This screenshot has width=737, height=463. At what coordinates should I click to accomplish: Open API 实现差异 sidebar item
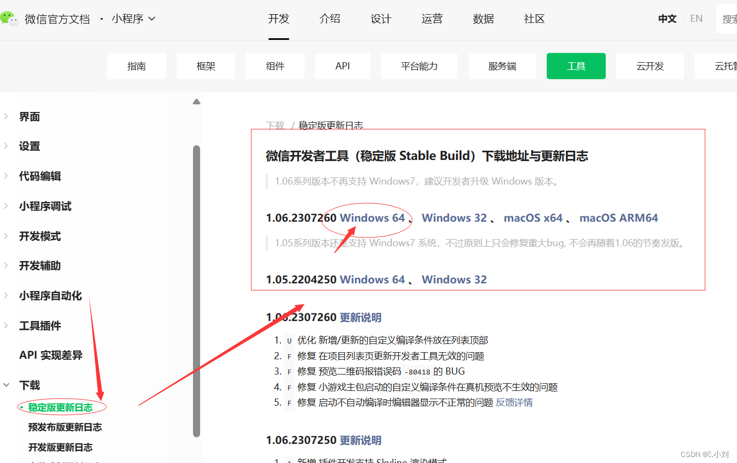tap(51, 355)
